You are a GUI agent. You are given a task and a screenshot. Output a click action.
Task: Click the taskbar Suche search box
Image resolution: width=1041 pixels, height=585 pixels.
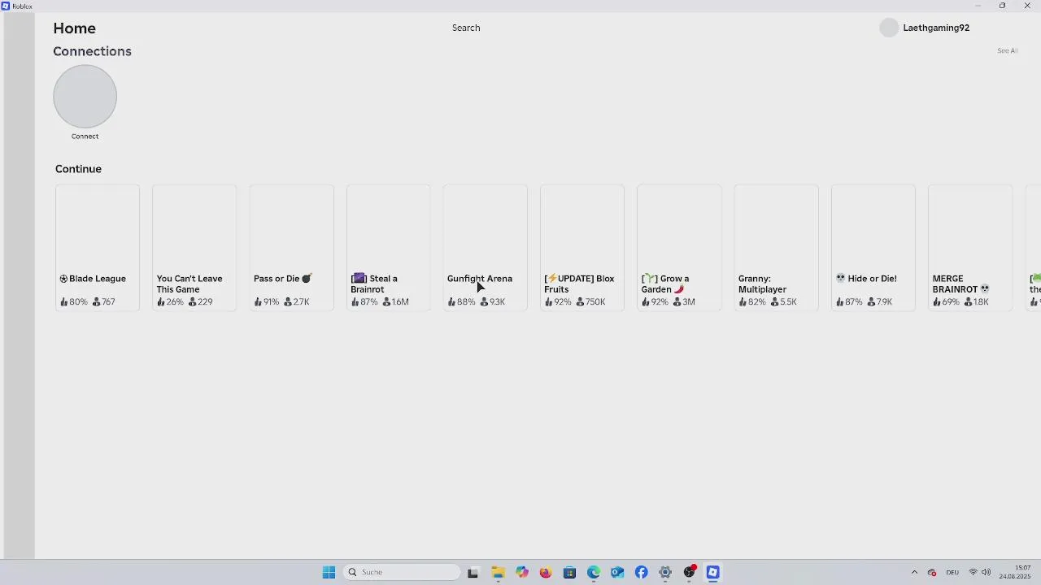(x=402, y=572)
